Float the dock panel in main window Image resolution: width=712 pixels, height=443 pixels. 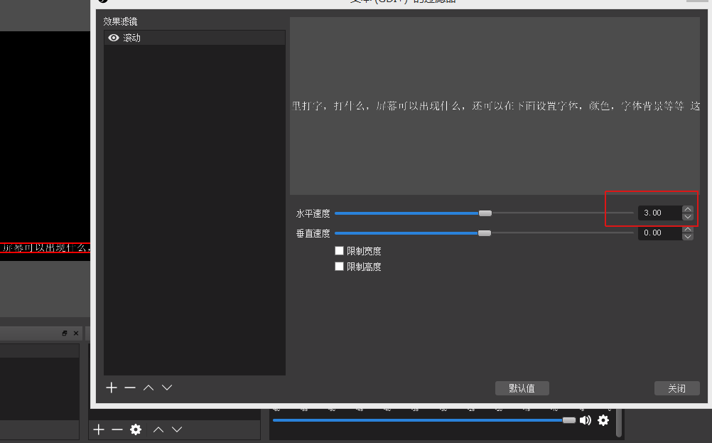65,333
